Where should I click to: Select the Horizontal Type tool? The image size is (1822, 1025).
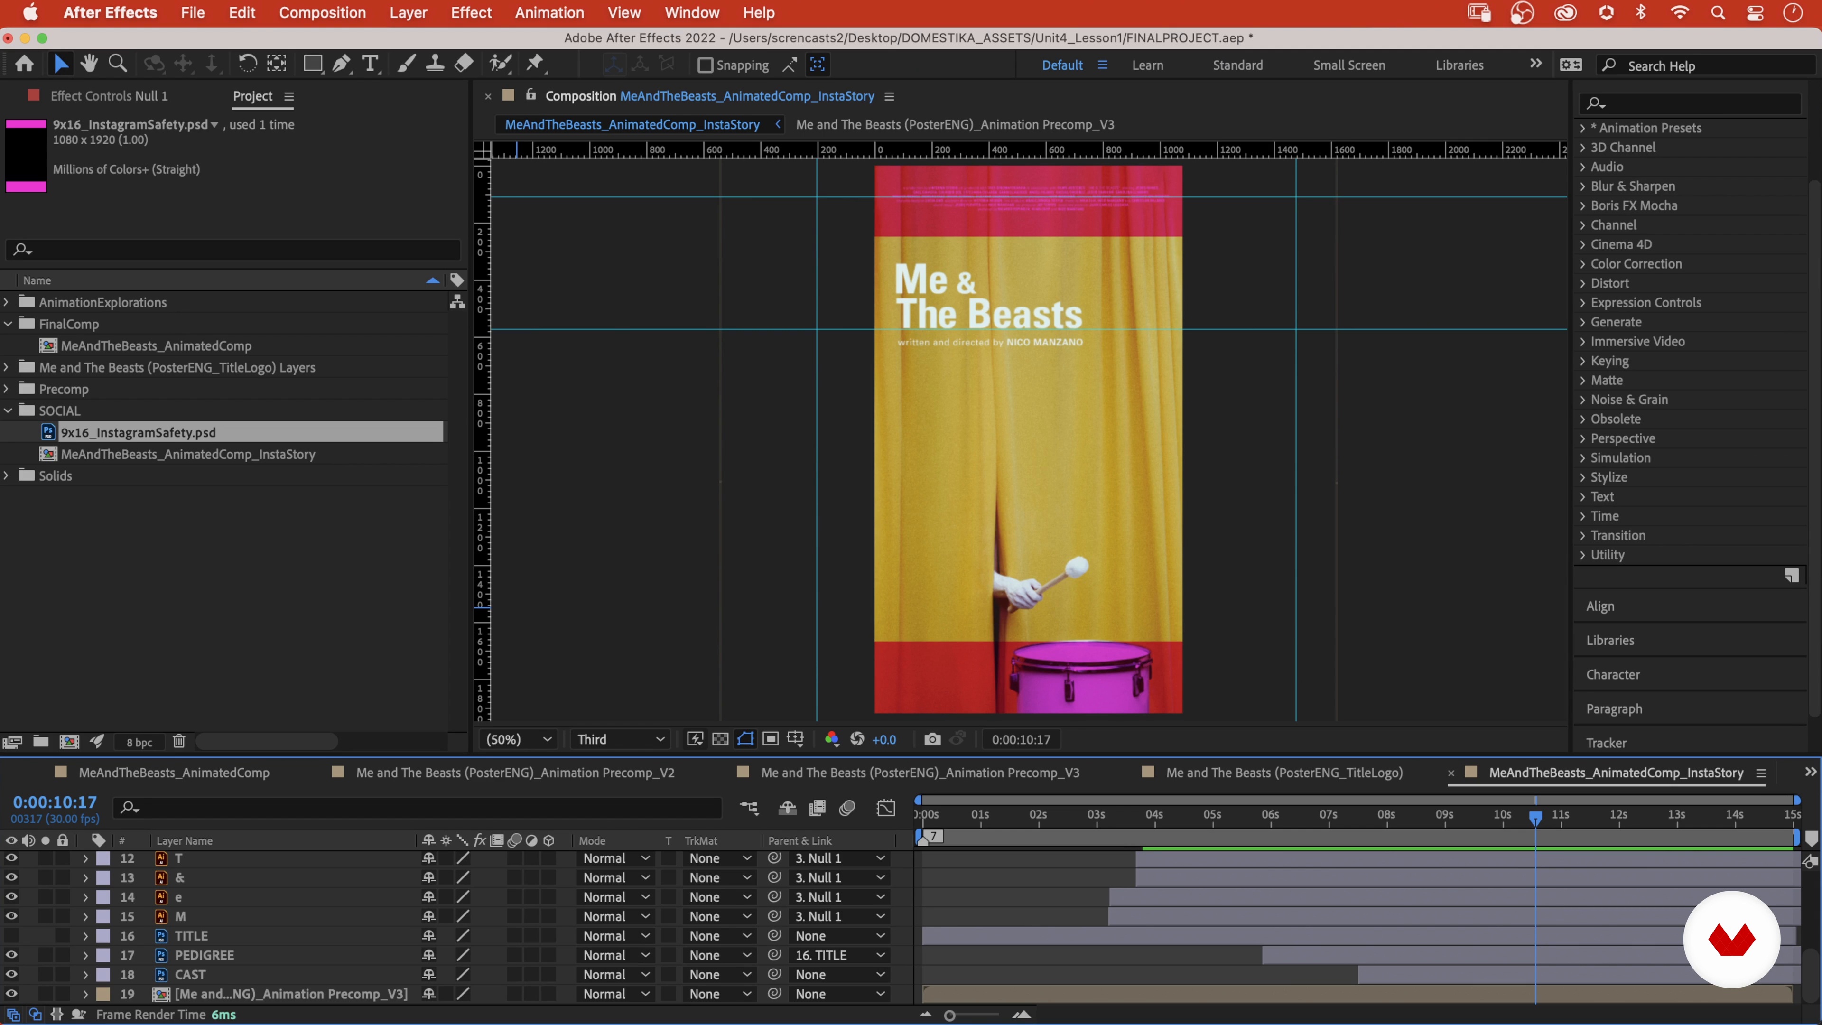pos(370,65)
